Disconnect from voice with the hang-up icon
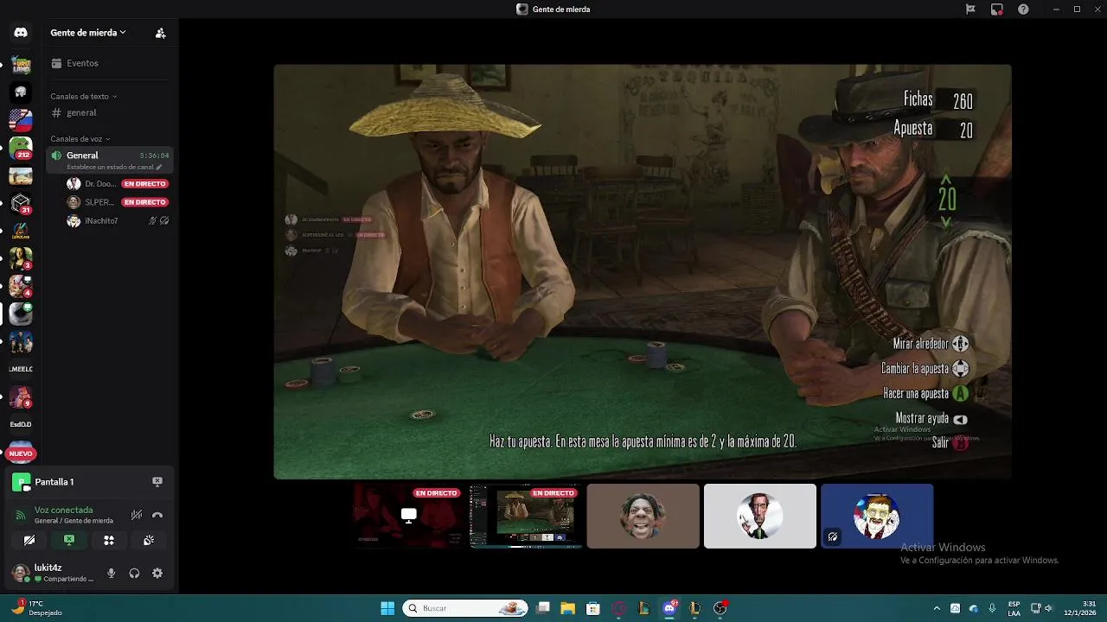The height and width of the screenshot is (622, 1107). [x=157, y=515]
